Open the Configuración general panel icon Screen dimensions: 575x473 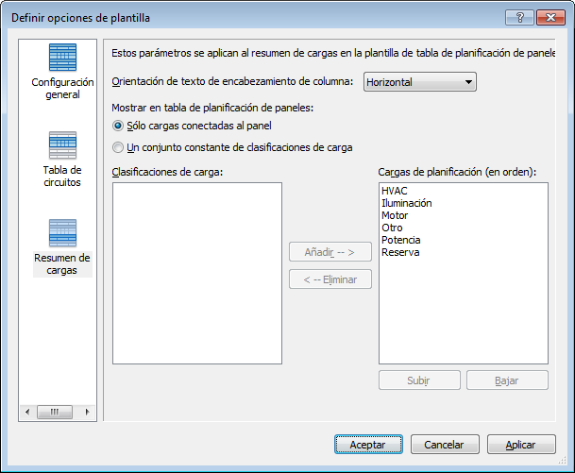coord(62,59)
